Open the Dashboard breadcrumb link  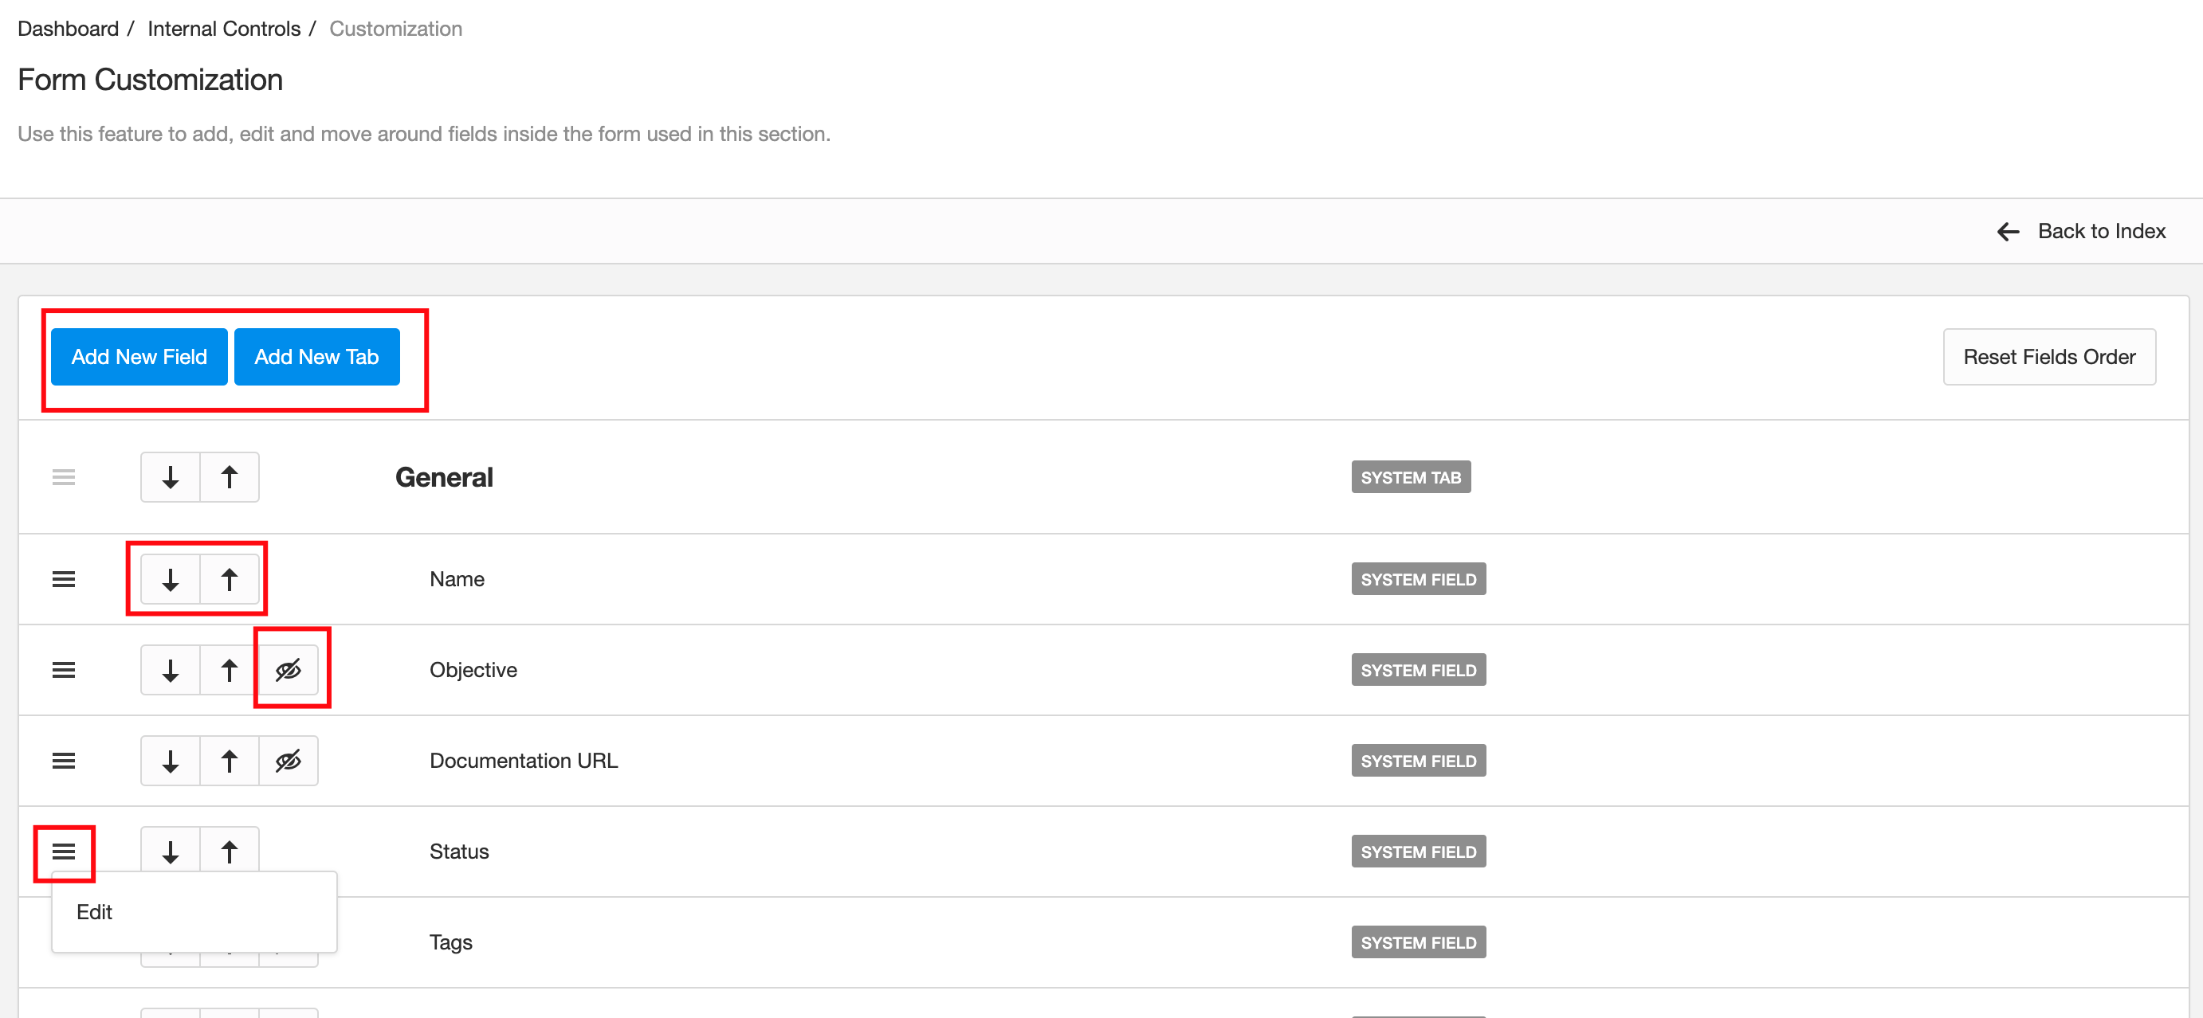pyautogui.click(x=69, y=29)
